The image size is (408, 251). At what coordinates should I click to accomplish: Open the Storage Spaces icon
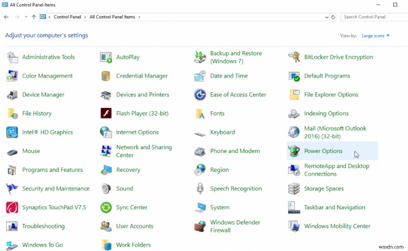point(294,189)
